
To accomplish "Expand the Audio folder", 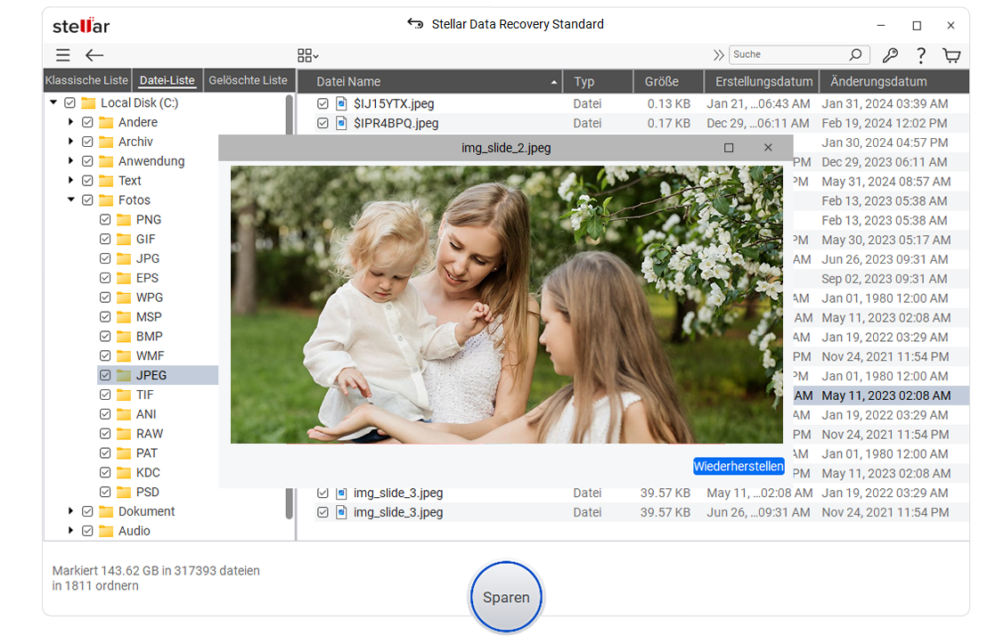I will [70, 531].
